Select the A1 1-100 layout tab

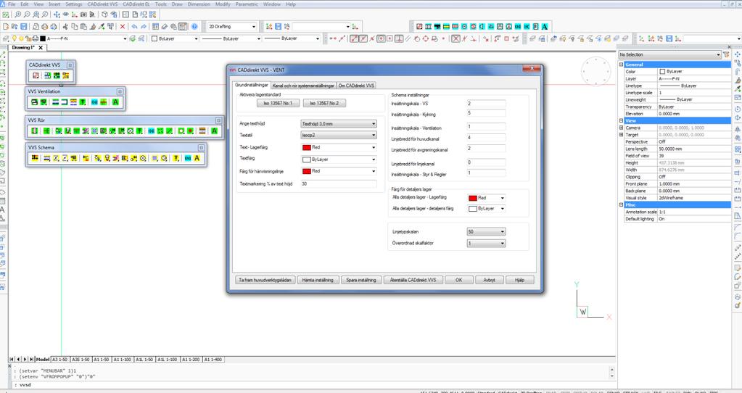pos(123,360)
